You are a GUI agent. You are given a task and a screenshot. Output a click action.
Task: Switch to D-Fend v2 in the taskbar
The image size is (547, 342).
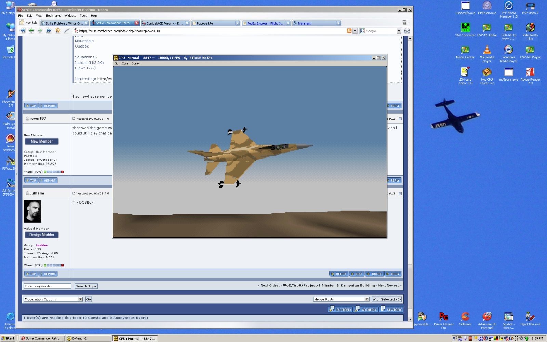(88, 338)
